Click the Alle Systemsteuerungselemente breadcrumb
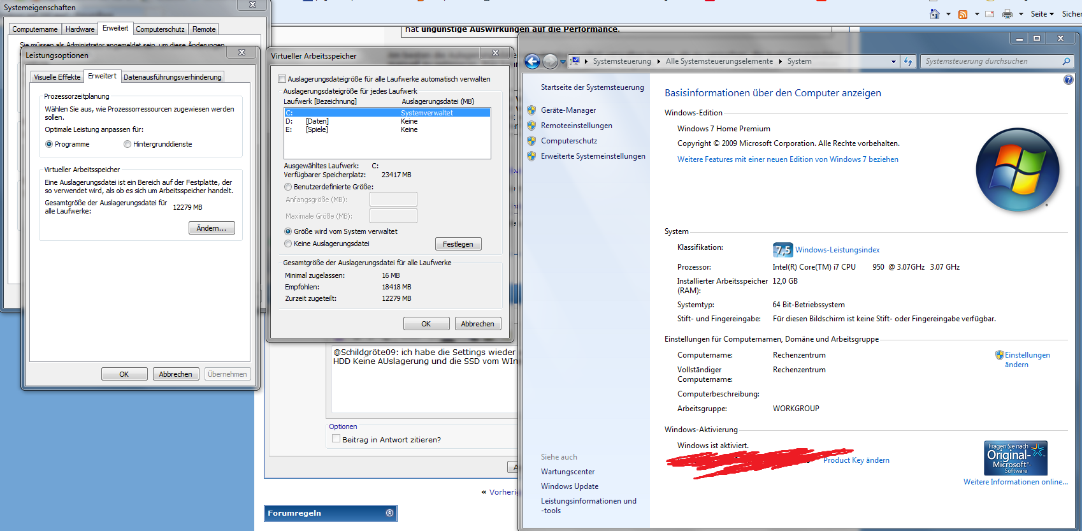The height and width of the screenshot is (531, 1082). 719,61
